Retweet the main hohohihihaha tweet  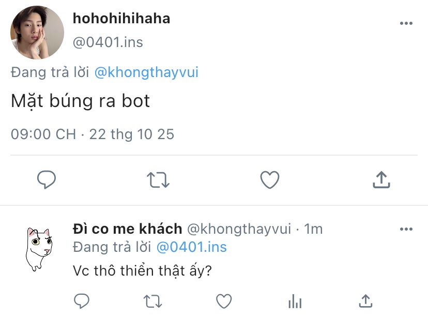[157, 180]
